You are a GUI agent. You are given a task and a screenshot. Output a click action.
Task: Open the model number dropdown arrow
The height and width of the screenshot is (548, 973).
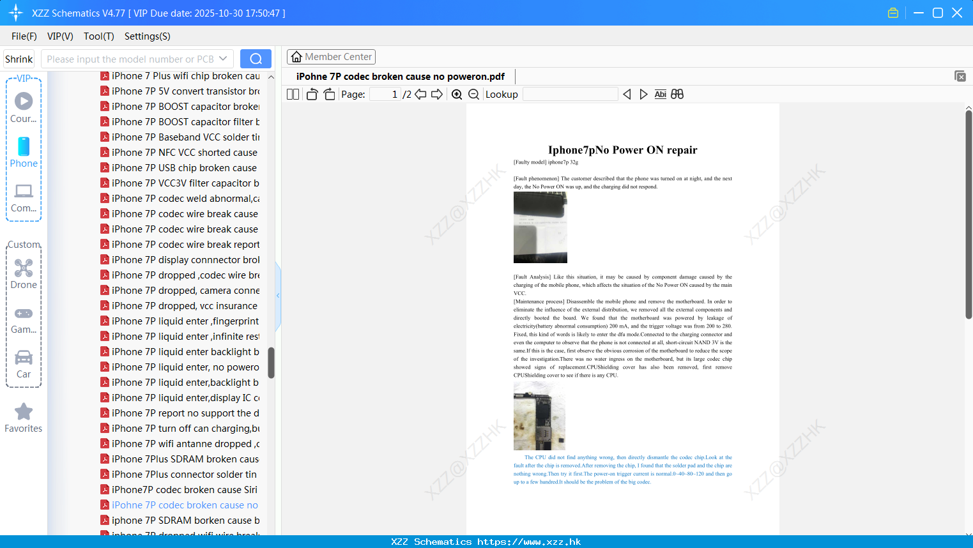[223, 59]
